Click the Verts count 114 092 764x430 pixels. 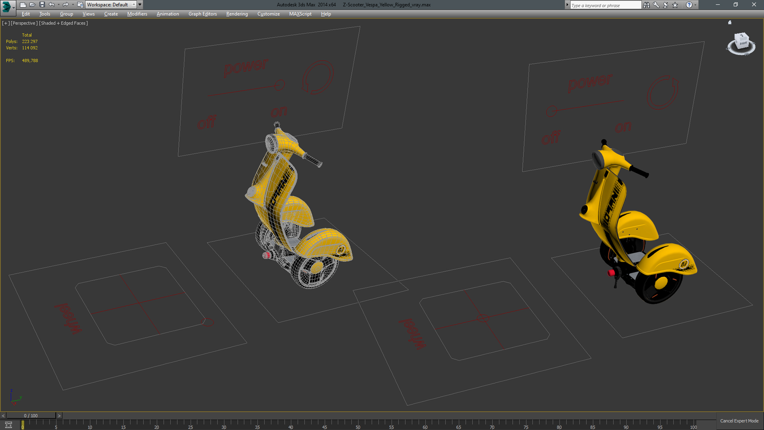pyautogui.click(x=30, y=48)
